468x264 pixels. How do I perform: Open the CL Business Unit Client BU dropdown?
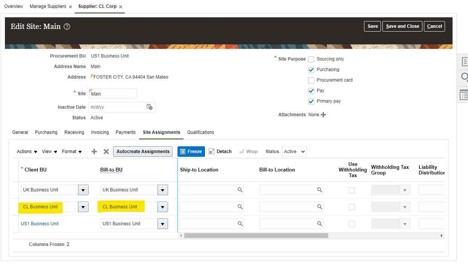pyautogui.click(x=83, y=207)
